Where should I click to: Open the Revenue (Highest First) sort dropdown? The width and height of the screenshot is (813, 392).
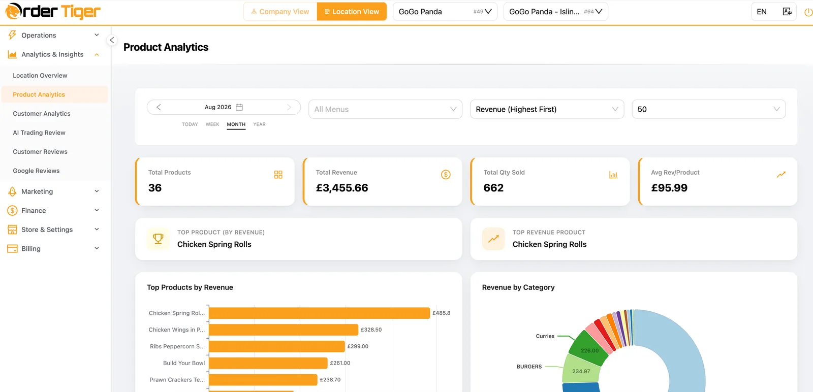547,109
